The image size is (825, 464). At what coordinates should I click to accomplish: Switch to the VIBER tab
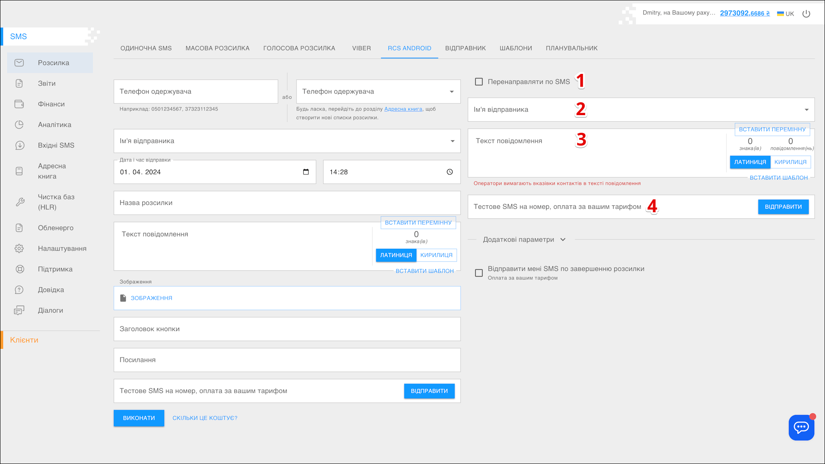[x=361, y=48]
